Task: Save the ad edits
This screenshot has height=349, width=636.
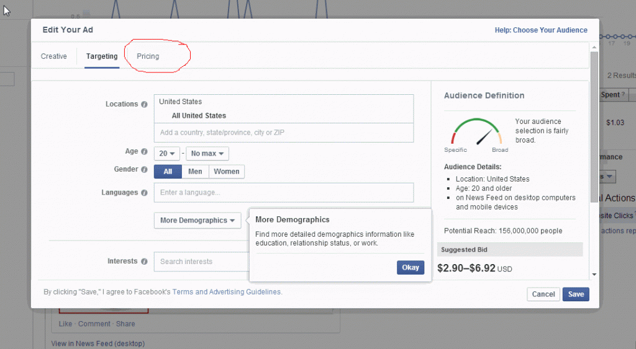Action: coord(576,294)
